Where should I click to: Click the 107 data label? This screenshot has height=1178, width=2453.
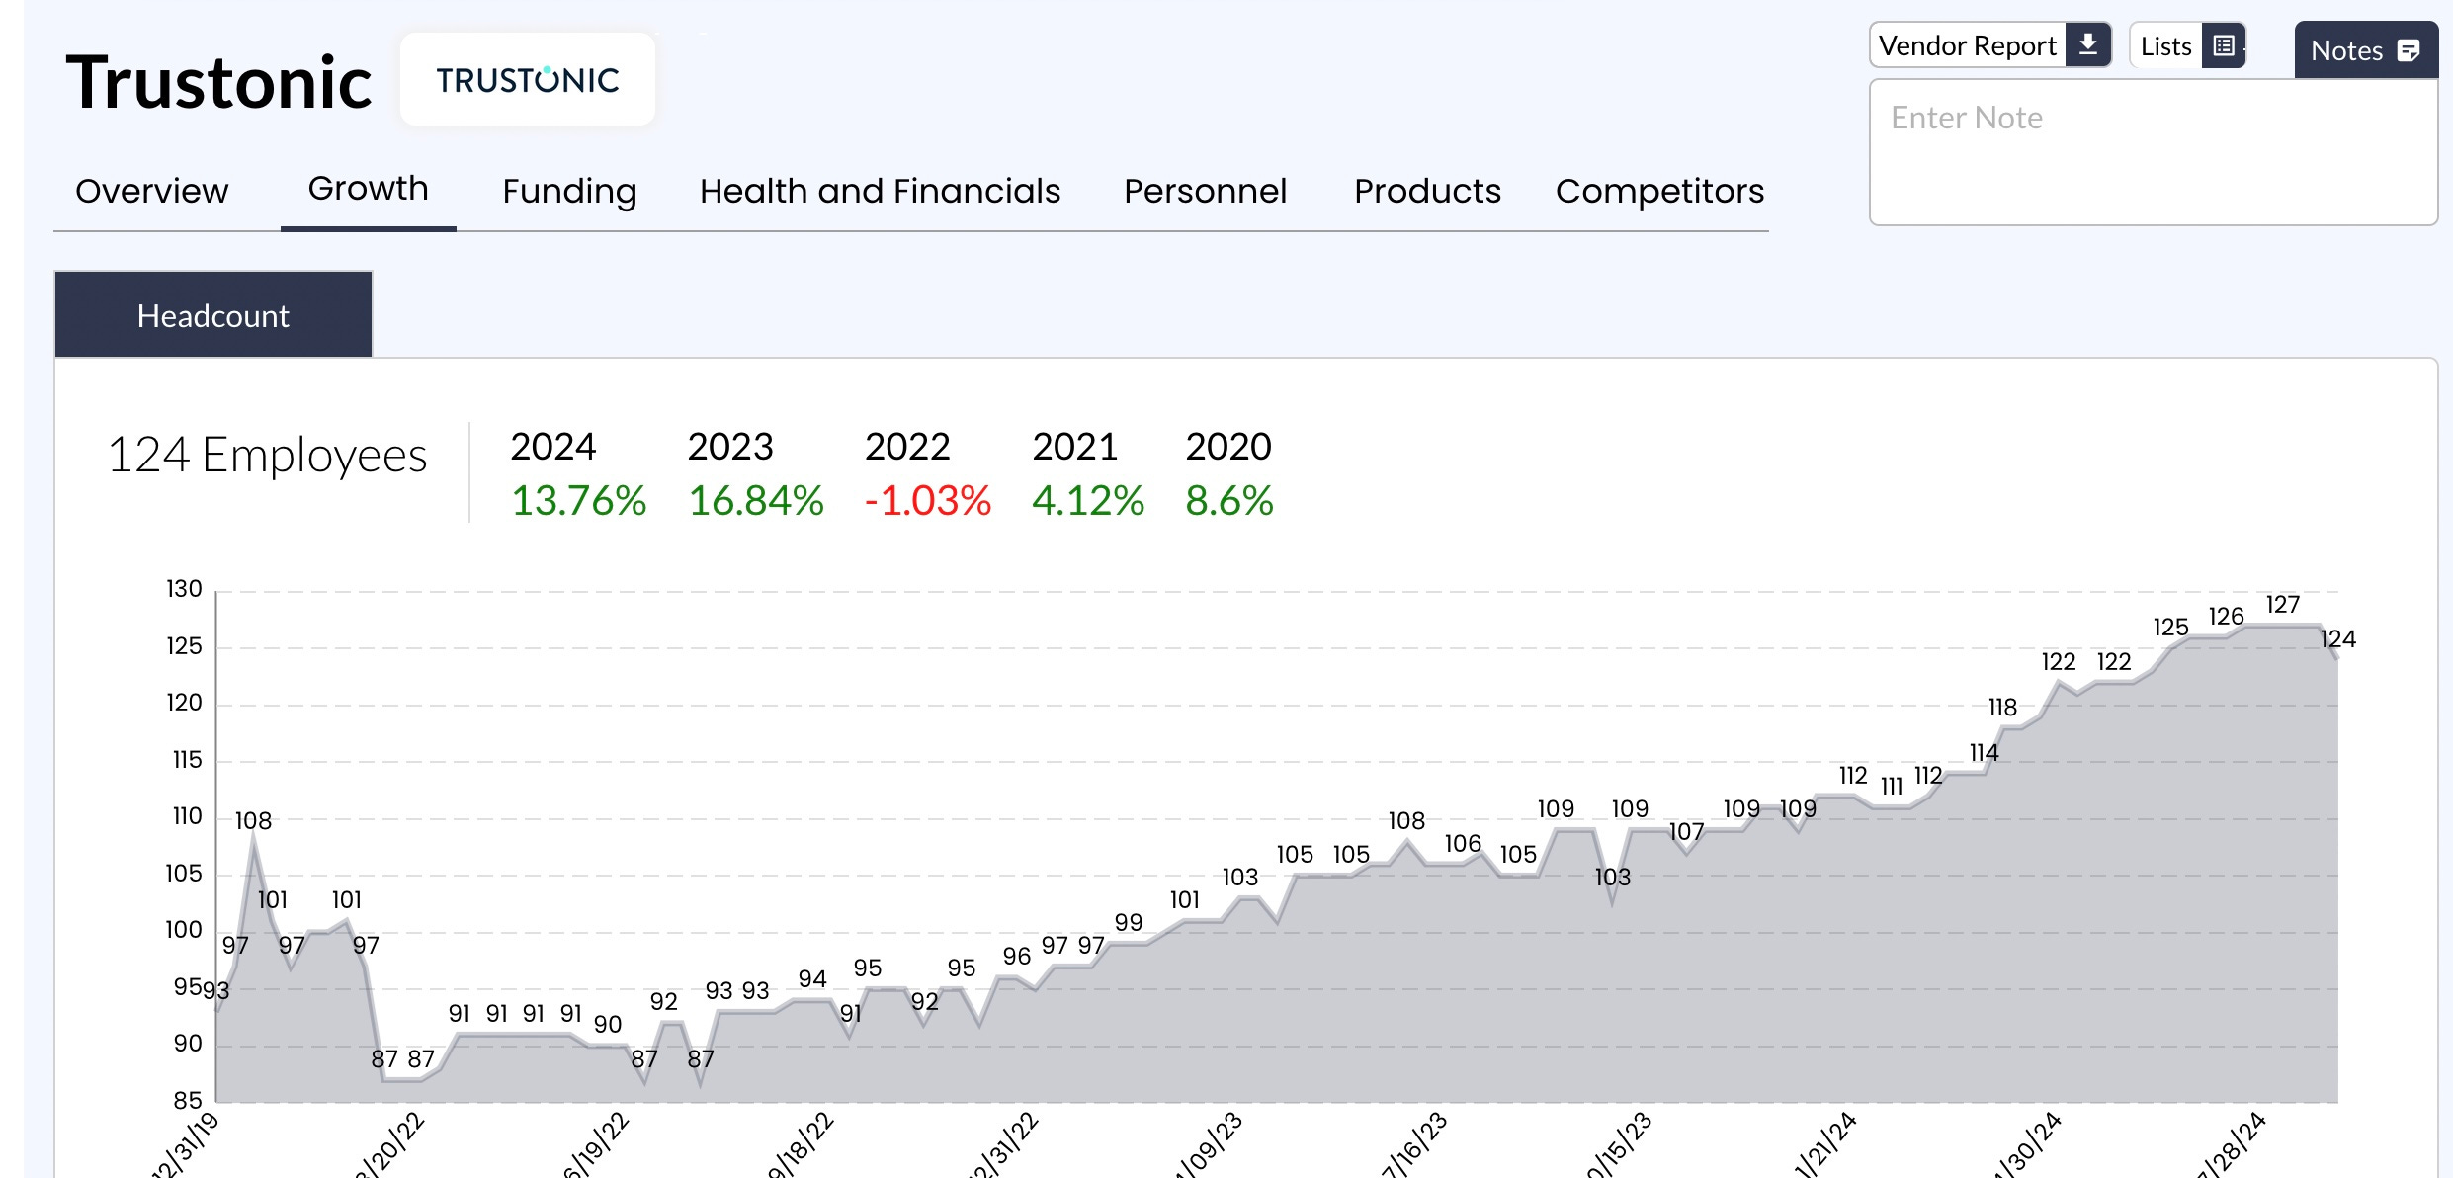tap(1687, 831)
